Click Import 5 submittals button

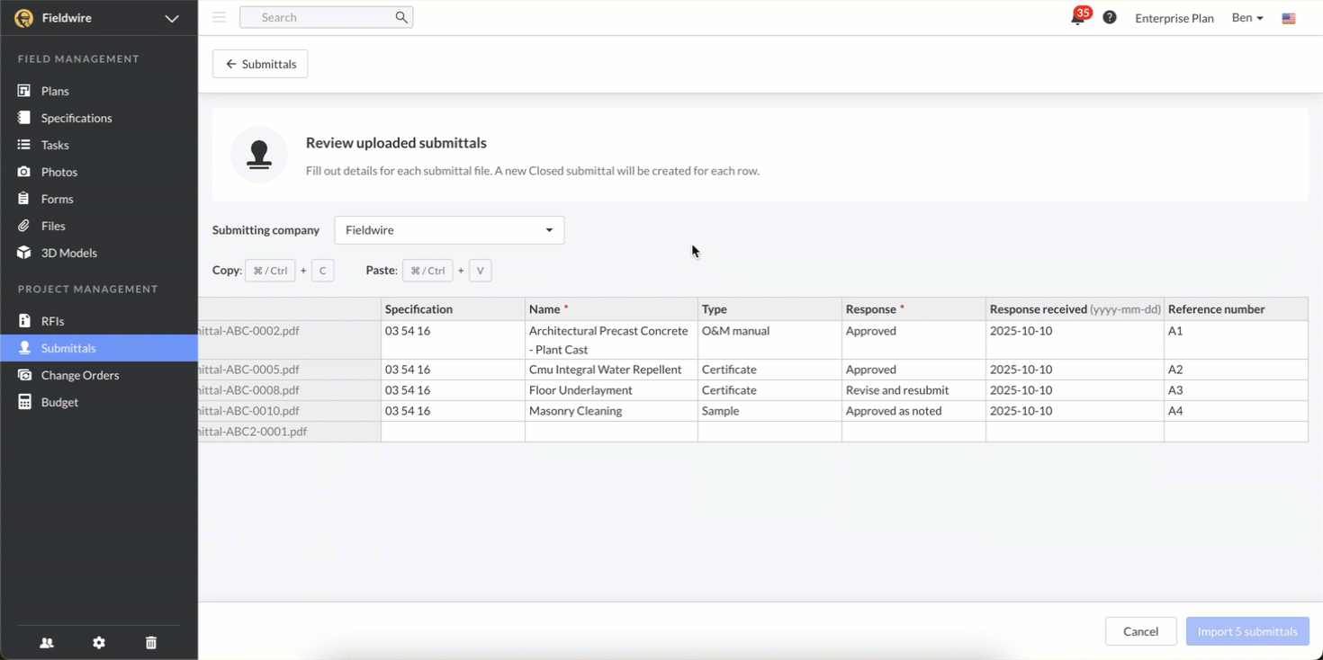(1246, 631)
